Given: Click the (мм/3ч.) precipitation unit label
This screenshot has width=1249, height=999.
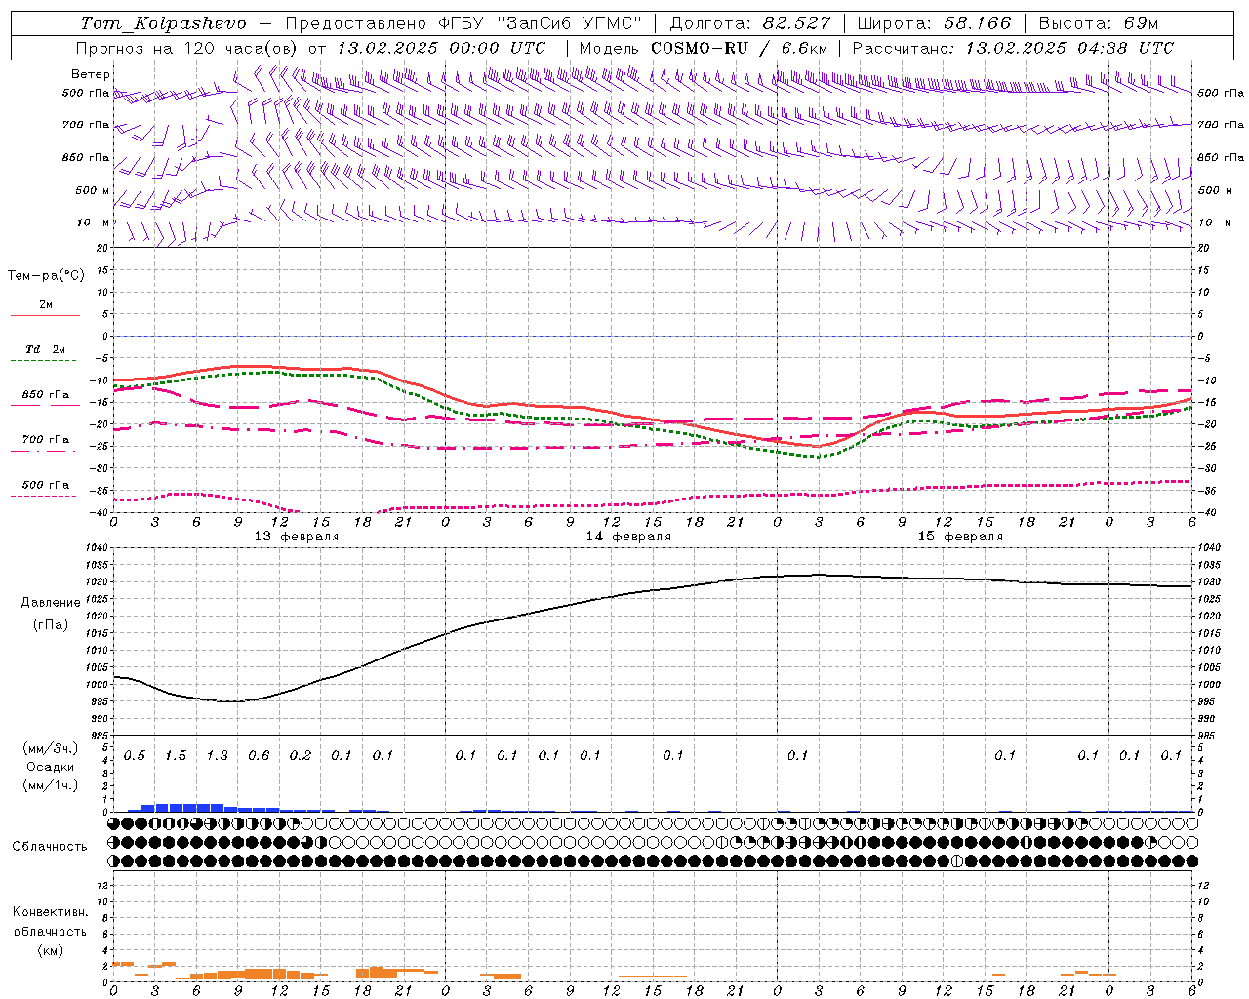Looking at the screenshot, I should click(50, 748).
